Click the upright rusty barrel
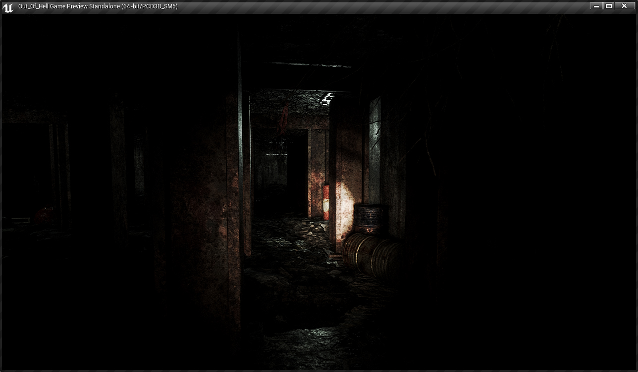This screenshot has width=638, height=372. coord(369,219)
